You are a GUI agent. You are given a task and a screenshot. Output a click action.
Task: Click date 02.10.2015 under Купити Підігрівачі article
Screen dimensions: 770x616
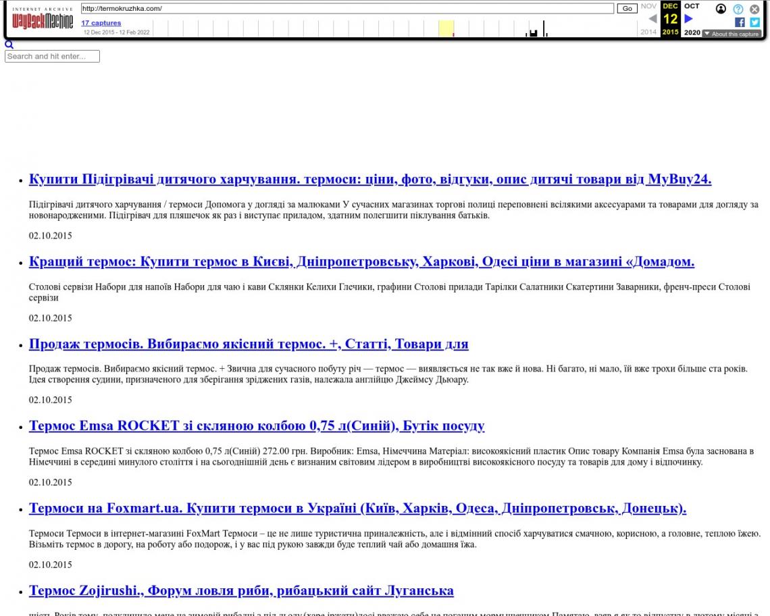pyautogui.click(x=51, y=236)
